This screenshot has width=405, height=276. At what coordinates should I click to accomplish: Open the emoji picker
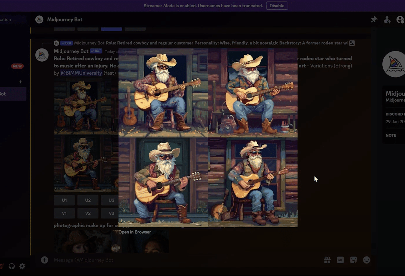pos(366,260)
